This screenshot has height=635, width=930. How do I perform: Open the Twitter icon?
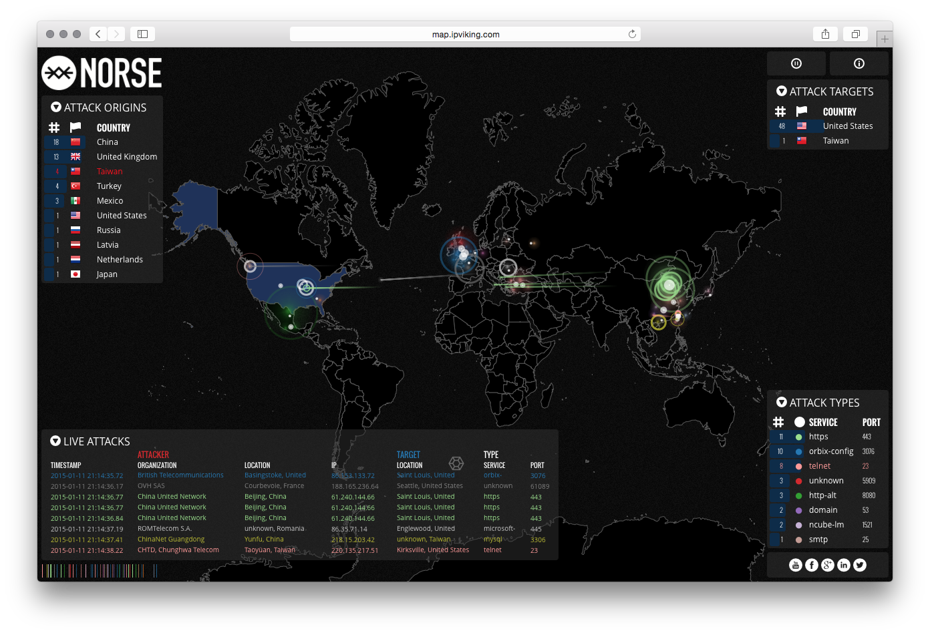[x=859, y=564]
